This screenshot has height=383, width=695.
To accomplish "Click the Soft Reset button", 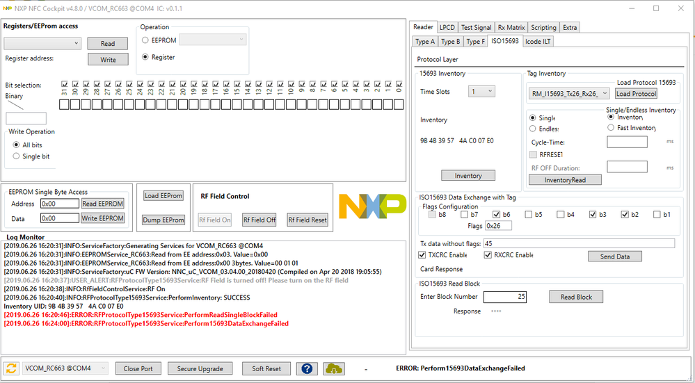I will tap(266, 368).
